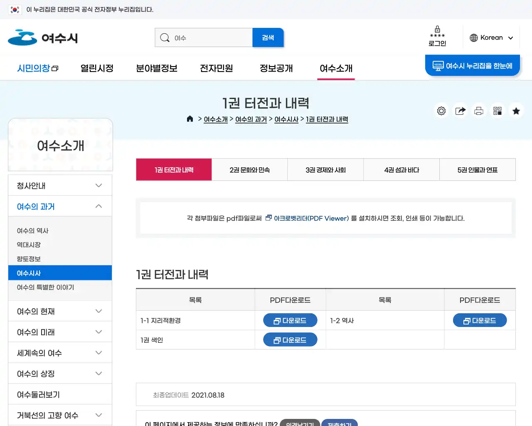Click the 여수시사 breadcrumb link
The height and width of the screenshot is (426, 532).
[286, 119]
